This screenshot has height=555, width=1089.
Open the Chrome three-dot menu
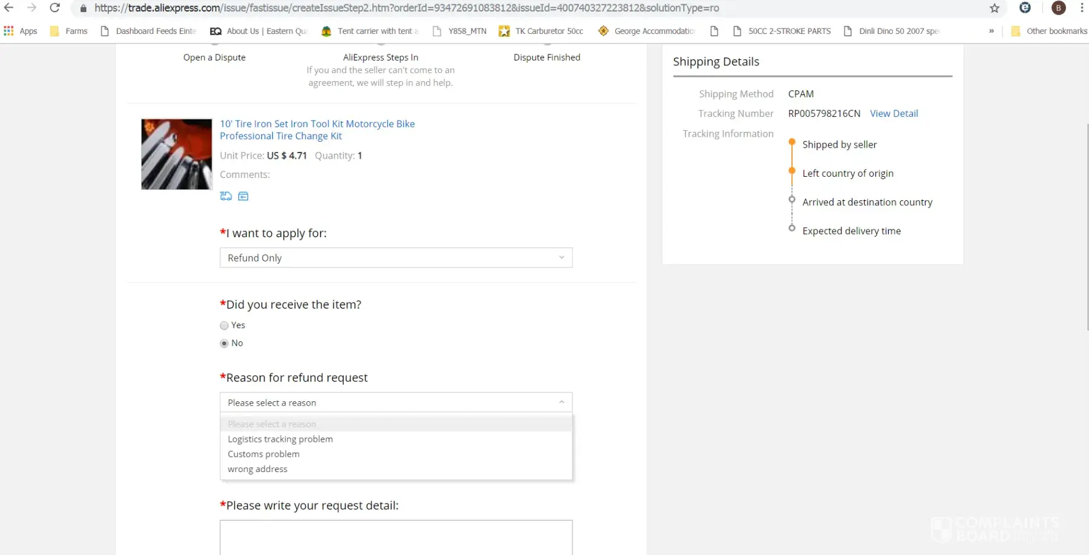[1082, 8]
